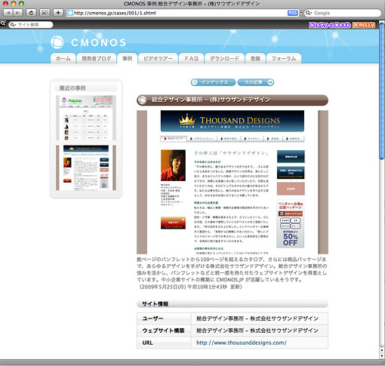Click the 50% OFF banner in the preview
Viewport: 385px width, 366px height.
(x=291, y=224)
